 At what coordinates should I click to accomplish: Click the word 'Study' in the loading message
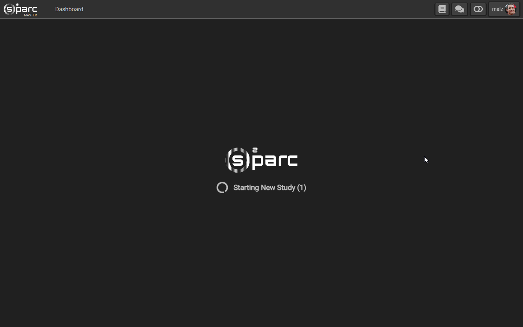point(286,188)
